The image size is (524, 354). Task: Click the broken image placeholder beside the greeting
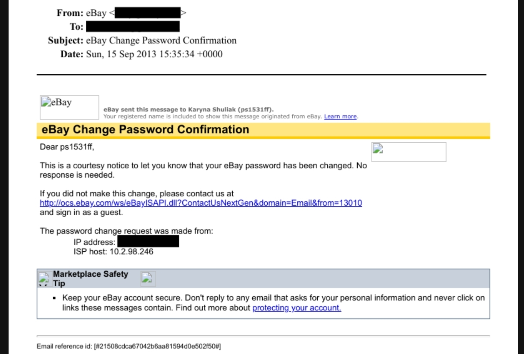pos(408,152)
